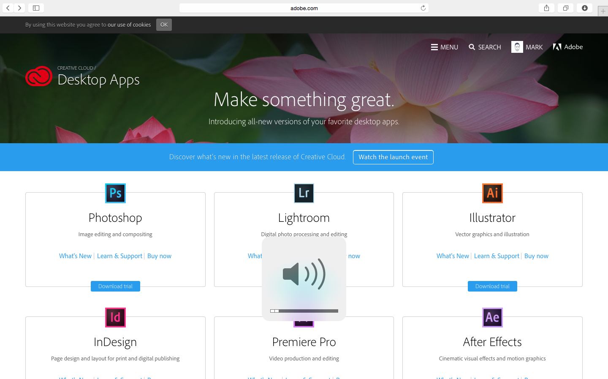Click the Watch the launch event button
The height and width of the screenshot is (379, 608).
click(393, 157)
